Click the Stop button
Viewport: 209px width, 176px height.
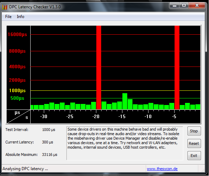pyautogui.click(x=194, y=131)
